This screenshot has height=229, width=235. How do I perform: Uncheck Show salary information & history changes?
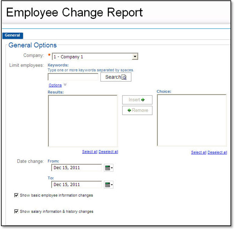(x=16, y=212)
